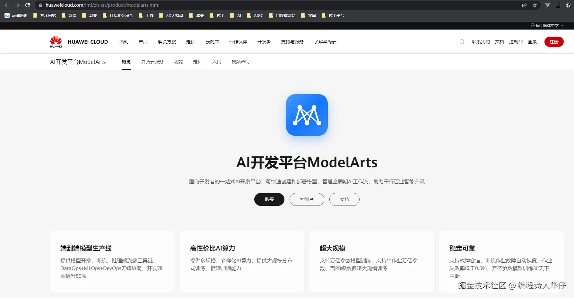Click the lock icon in the address bar
Viewport: 574px width, 298px height.
[x=40, y=5]
